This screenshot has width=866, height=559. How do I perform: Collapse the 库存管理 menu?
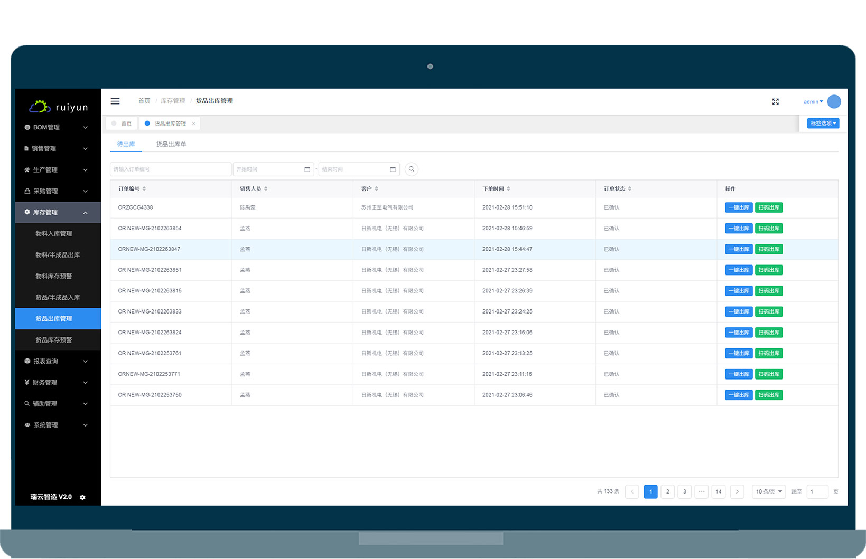click(x=58, y=212)
